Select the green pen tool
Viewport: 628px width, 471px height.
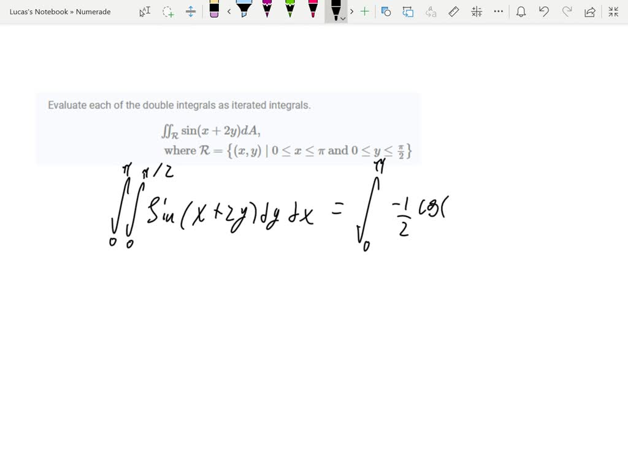point(289,11)
